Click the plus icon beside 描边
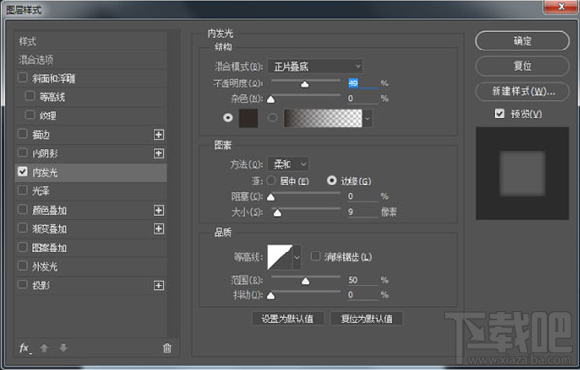The image size is (580, 370). pyautogui.click(x=158, y=135)
